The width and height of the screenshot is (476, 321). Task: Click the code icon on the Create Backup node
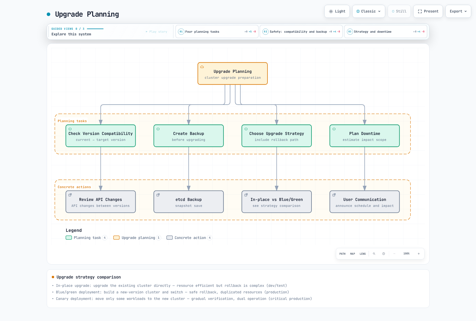[158, 129]
